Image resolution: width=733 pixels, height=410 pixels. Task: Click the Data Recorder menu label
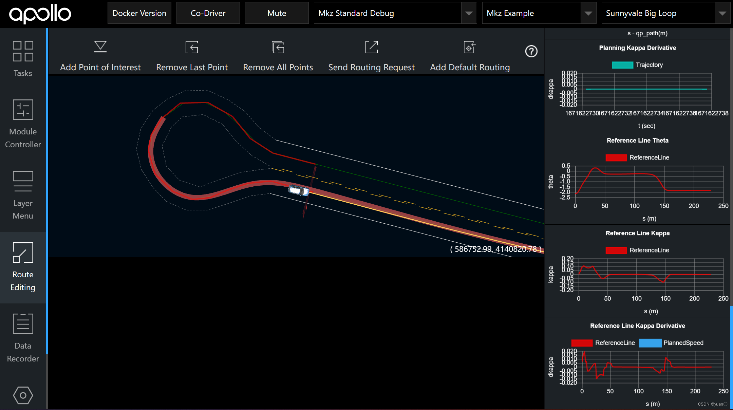23,352
